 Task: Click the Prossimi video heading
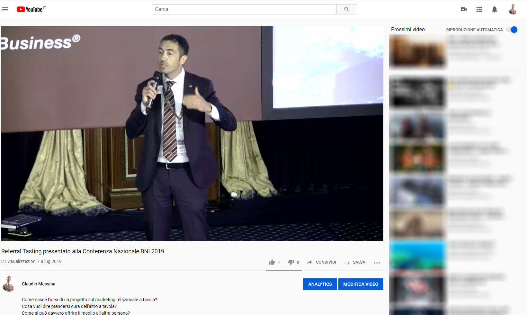pos(408,29)
